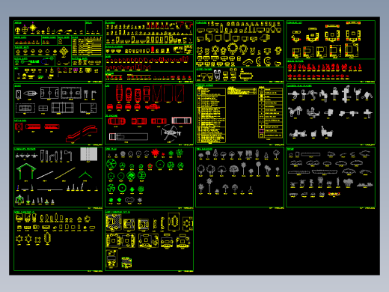Viewport: 389px width, 292px height.
Task: Select the red sedan side-view car
Action: pos(153,107)
